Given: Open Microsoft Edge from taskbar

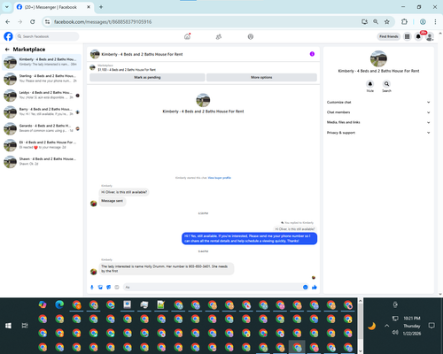Looking at the screenshot, I should [x=59, y=304].
